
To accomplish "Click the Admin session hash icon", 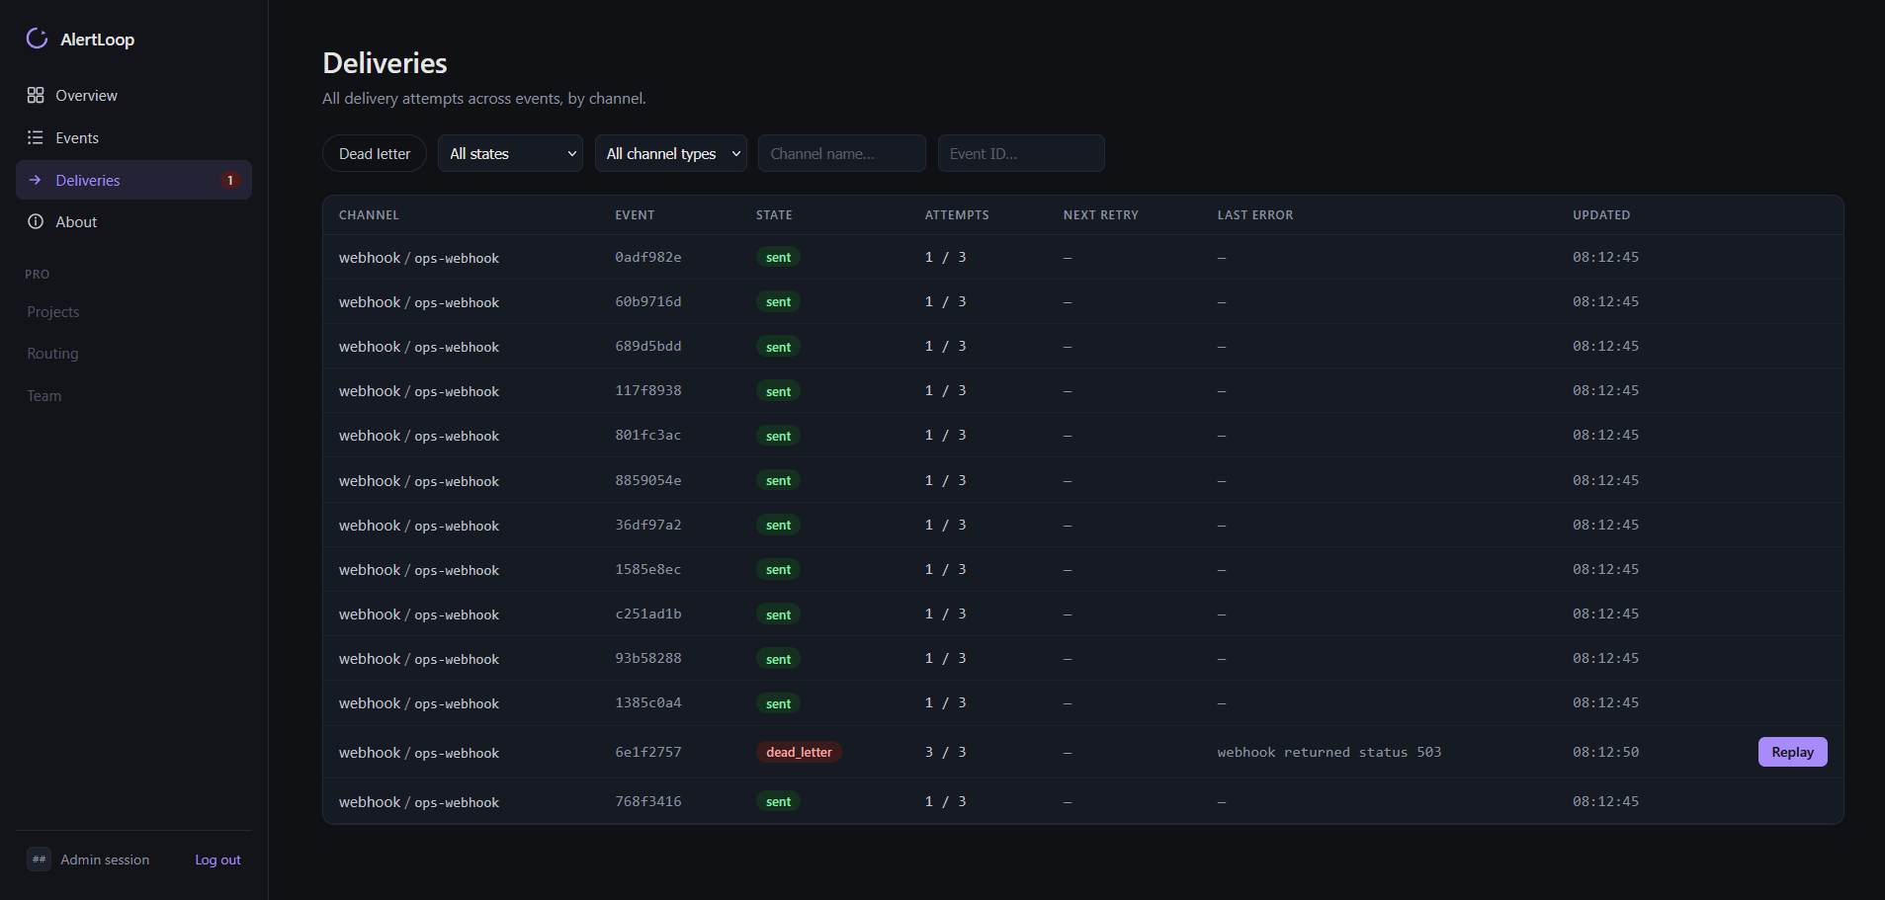I will point(40,859).
